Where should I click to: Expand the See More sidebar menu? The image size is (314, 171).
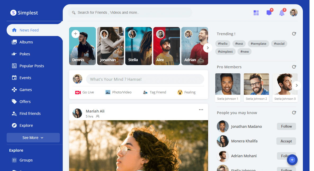coord(33,138)
